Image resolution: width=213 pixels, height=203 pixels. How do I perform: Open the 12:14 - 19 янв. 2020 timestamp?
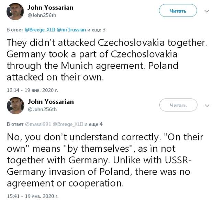point(32,90)
